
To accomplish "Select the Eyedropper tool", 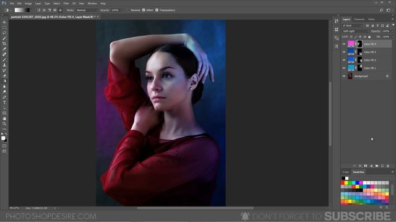I will [x=4, y=49].
